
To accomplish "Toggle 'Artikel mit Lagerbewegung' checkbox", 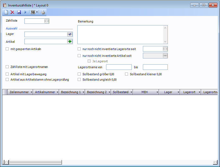I will point(7,74).
